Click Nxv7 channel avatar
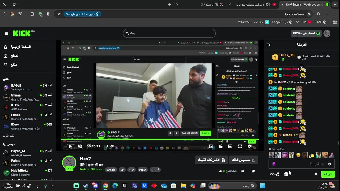The height and width of the screenshot is (191, 340). point(69,163)
